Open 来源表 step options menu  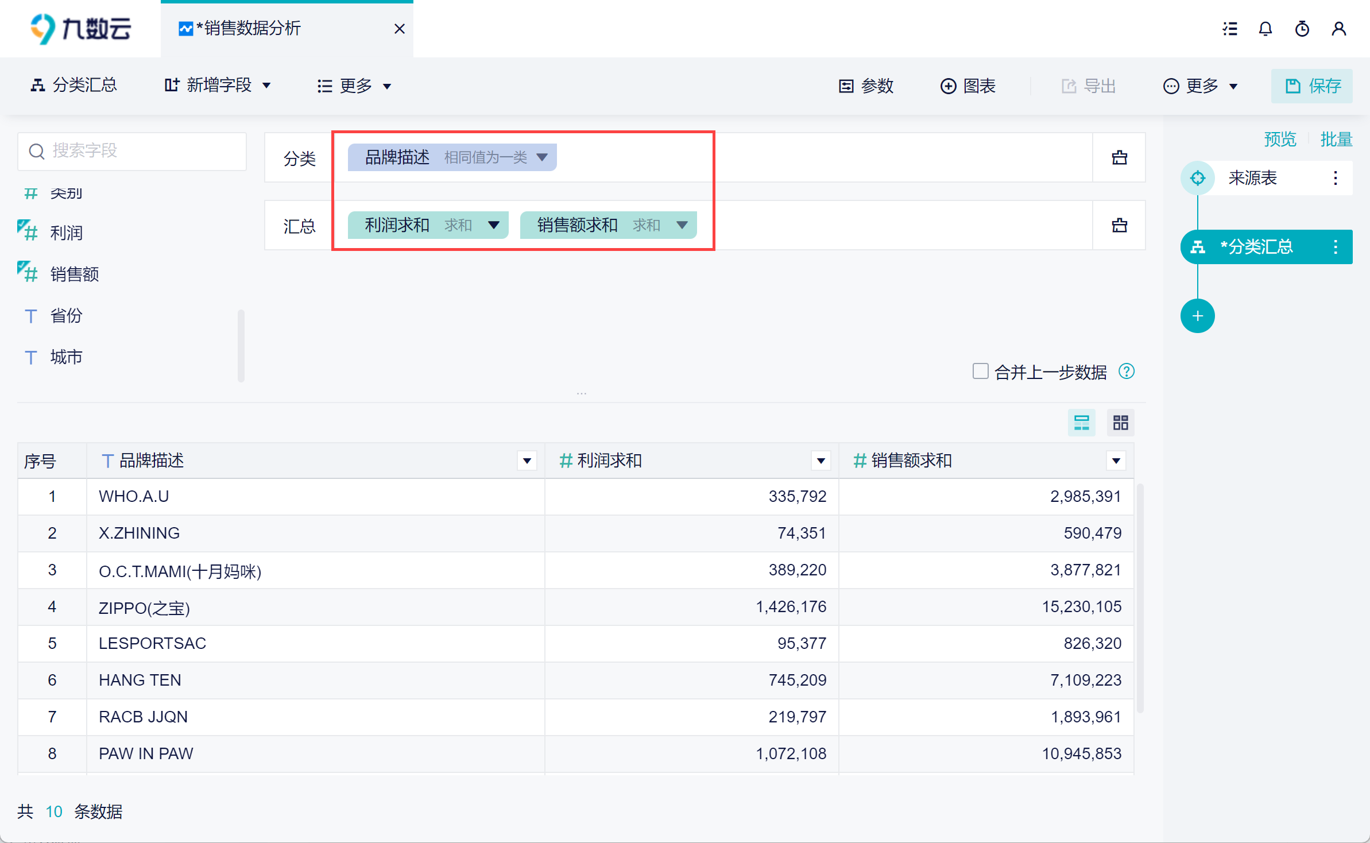click(1336, 178)
